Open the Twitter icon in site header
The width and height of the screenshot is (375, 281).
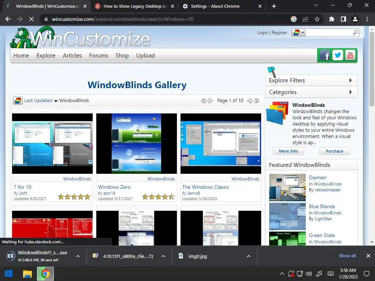coord(337,56)
